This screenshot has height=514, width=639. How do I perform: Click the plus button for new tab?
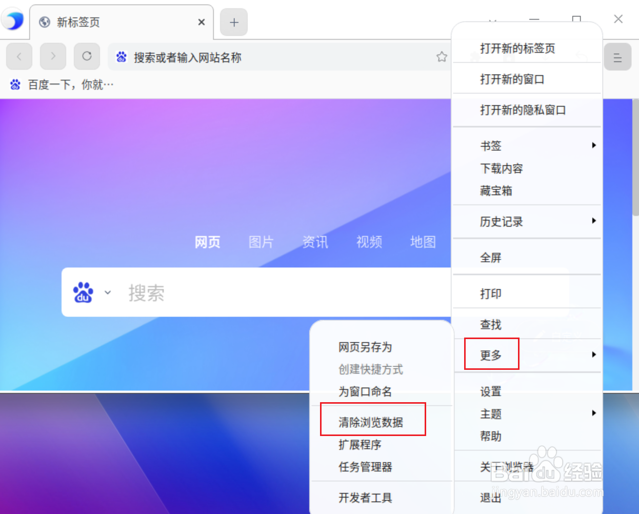(234, 22)
